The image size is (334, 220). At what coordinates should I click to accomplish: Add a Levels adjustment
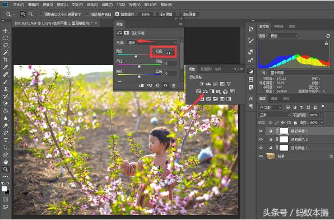pos(208,84)
